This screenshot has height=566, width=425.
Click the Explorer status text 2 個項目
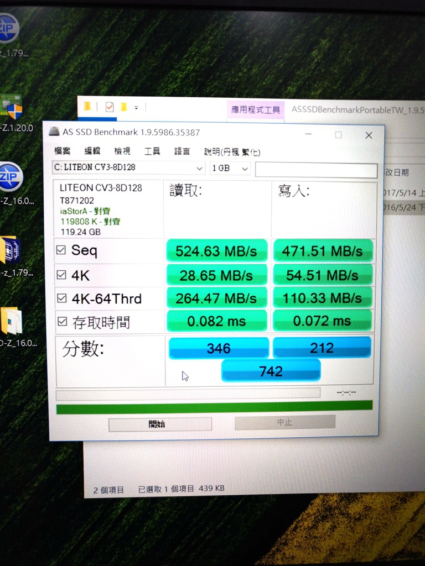108,490
